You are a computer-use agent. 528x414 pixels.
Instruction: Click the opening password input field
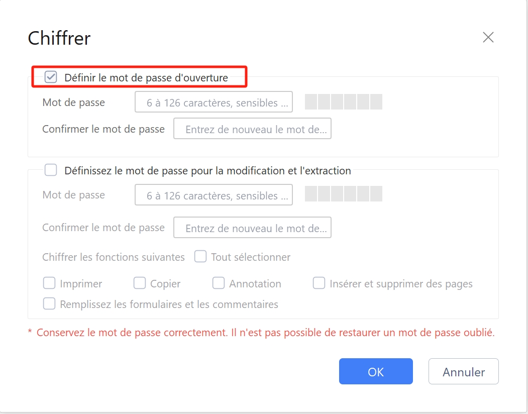pyautogui.click(x=214, y=101)
